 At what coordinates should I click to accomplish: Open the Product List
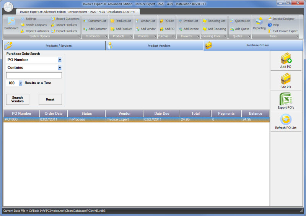pos(121,21)
